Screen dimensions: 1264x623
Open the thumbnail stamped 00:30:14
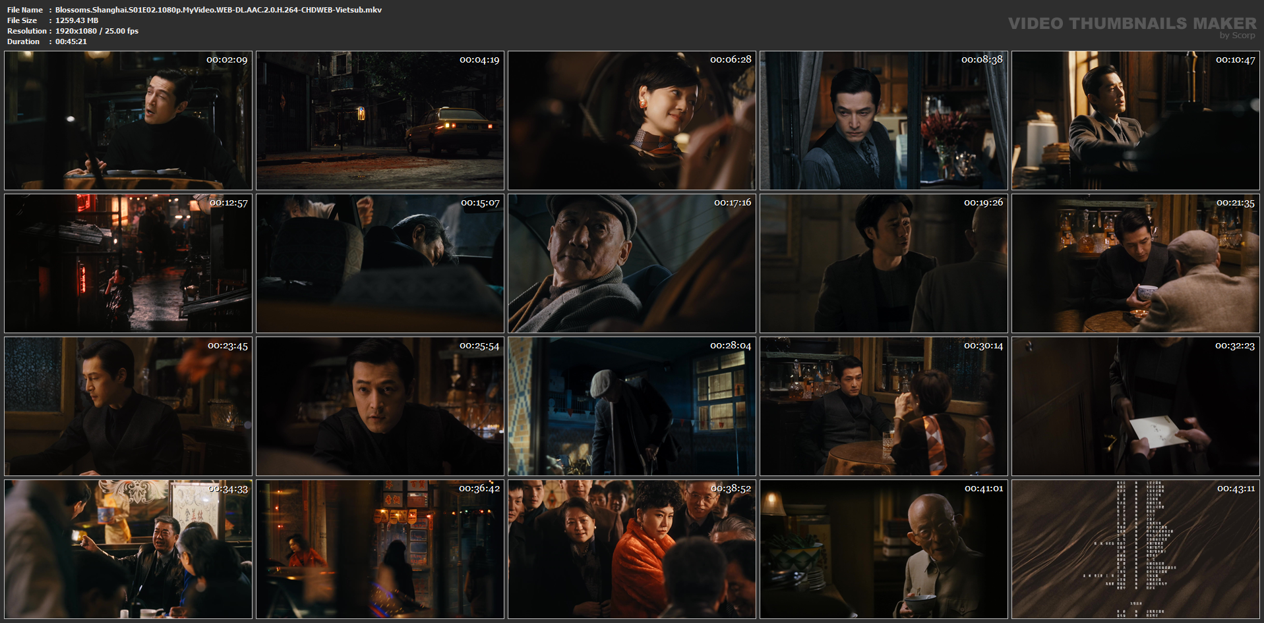[884, 406]
